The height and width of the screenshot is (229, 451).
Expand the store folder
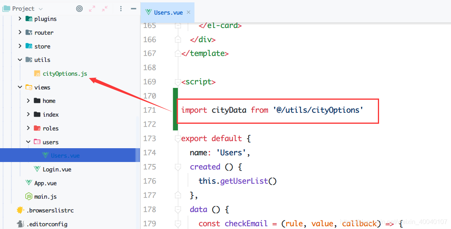click(x=20, y=46)
